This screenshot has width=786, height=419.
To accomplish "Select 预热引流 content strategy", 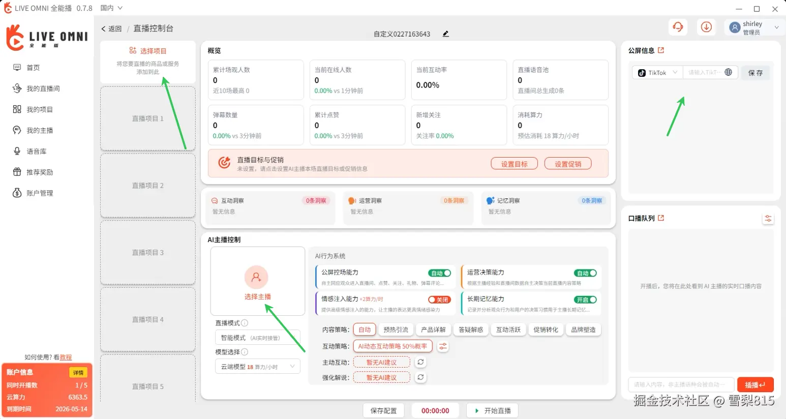I will coord(396,330).
